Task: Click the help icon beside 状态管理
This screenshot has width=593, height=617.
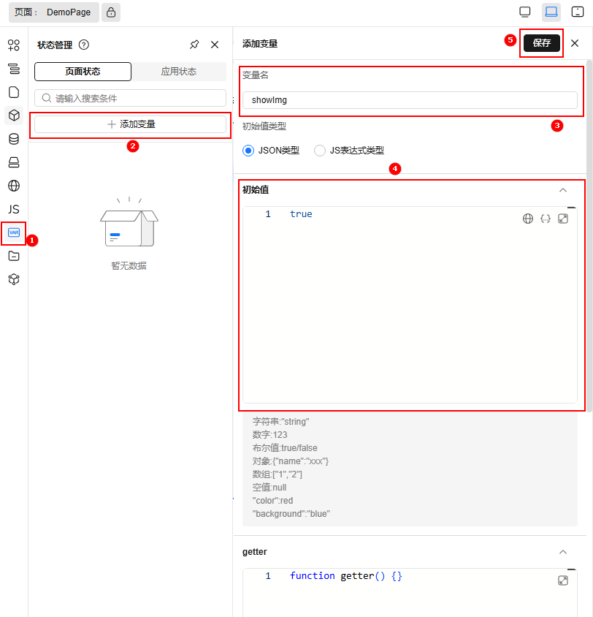Action: [x=84, y=45]
